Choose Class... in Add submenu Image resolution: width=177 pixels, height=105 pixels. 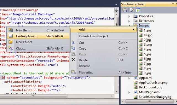coord(38,48)
